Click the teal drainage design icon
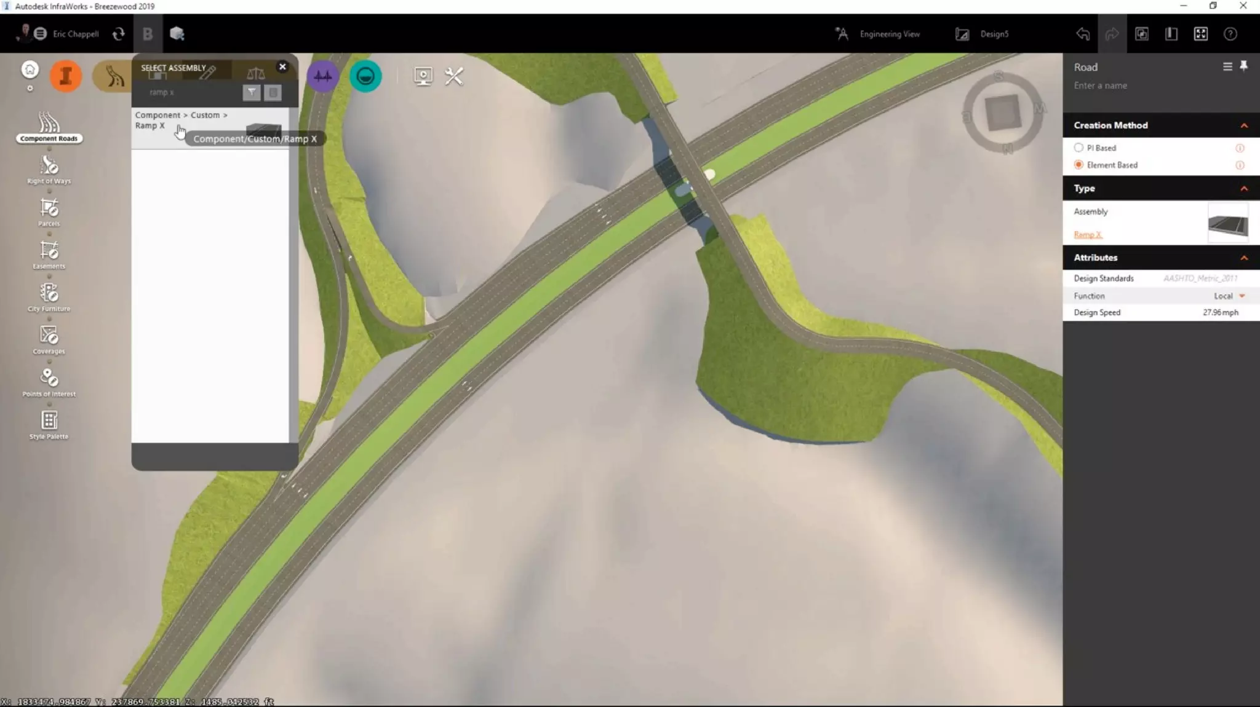This screenshot has height=707, width=1260. (365, 76)
